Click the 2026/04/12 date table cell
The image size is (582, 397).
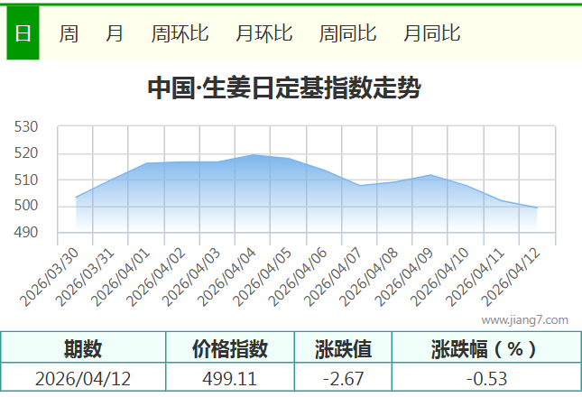(x=83, y=378)
